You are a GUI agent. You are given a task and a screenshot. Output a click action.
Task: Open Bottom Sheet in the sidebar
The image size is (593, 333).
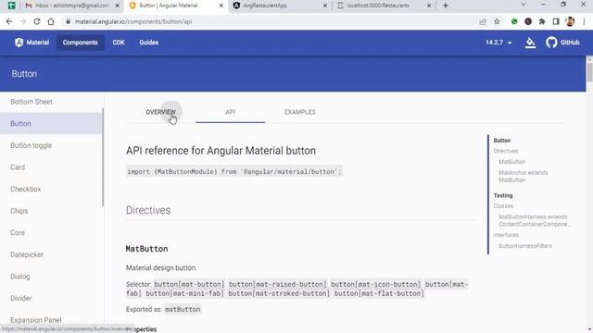[52, 102]
